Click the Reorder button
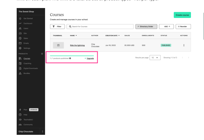The image size is (204, 140). tap(183, 26)
